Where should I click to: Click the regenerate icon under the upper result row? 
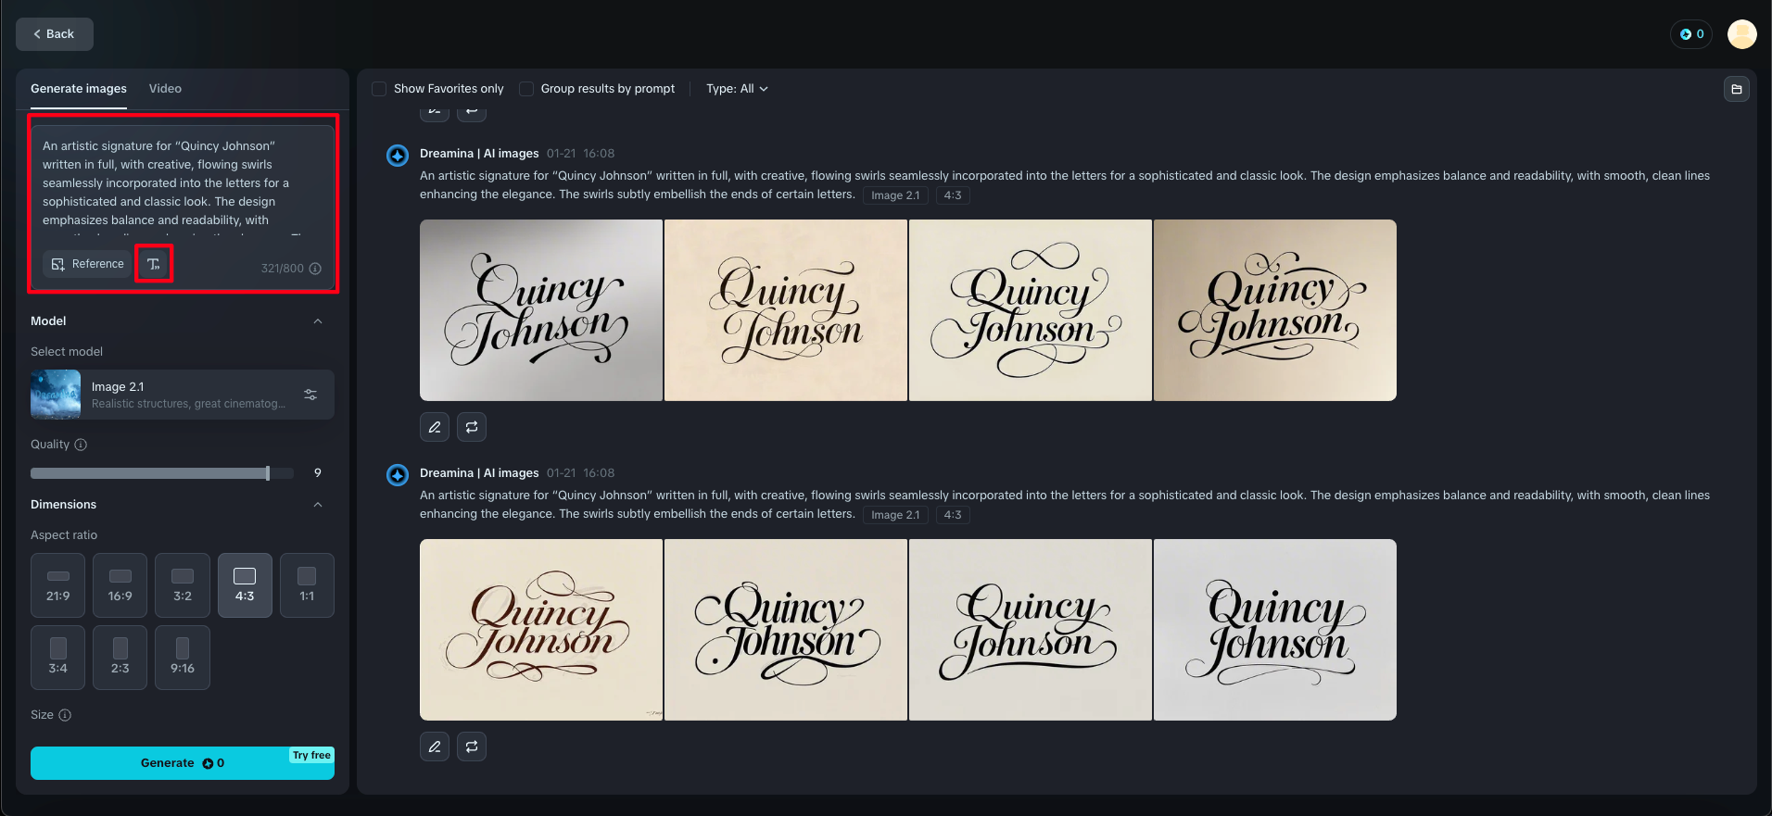pos(472,427)
